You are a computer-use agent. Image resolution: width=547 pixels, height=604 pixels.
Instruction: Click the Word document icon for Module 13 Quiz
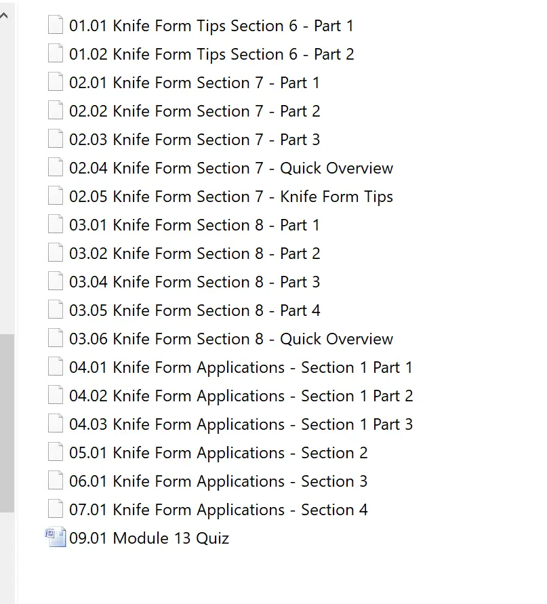pyautogui.click(x=56, y=538)
